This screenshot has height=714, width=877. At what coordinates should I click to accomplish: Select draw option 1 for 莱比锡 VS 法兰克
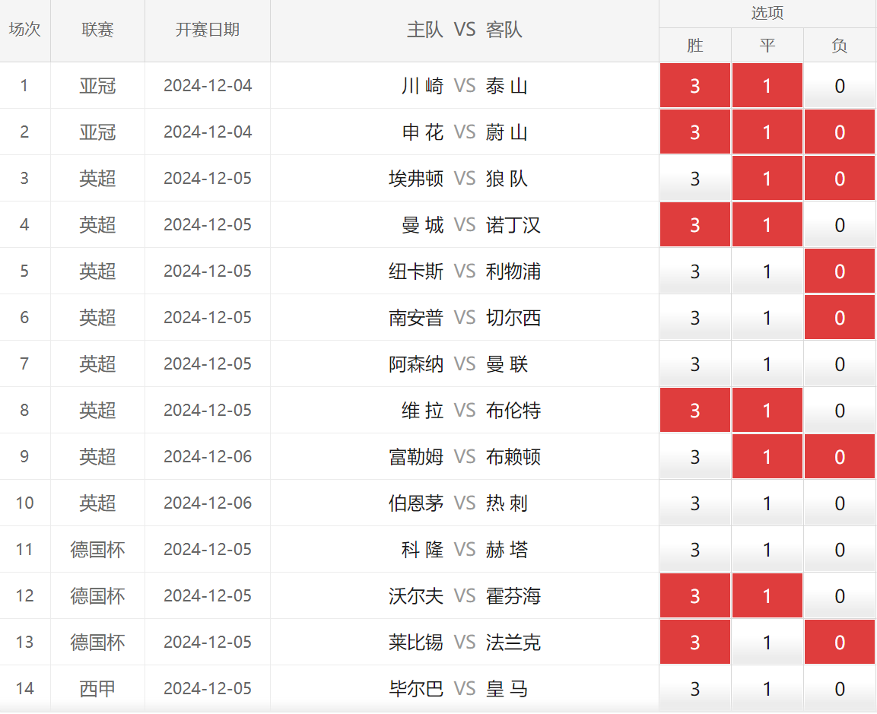[767, 643]
